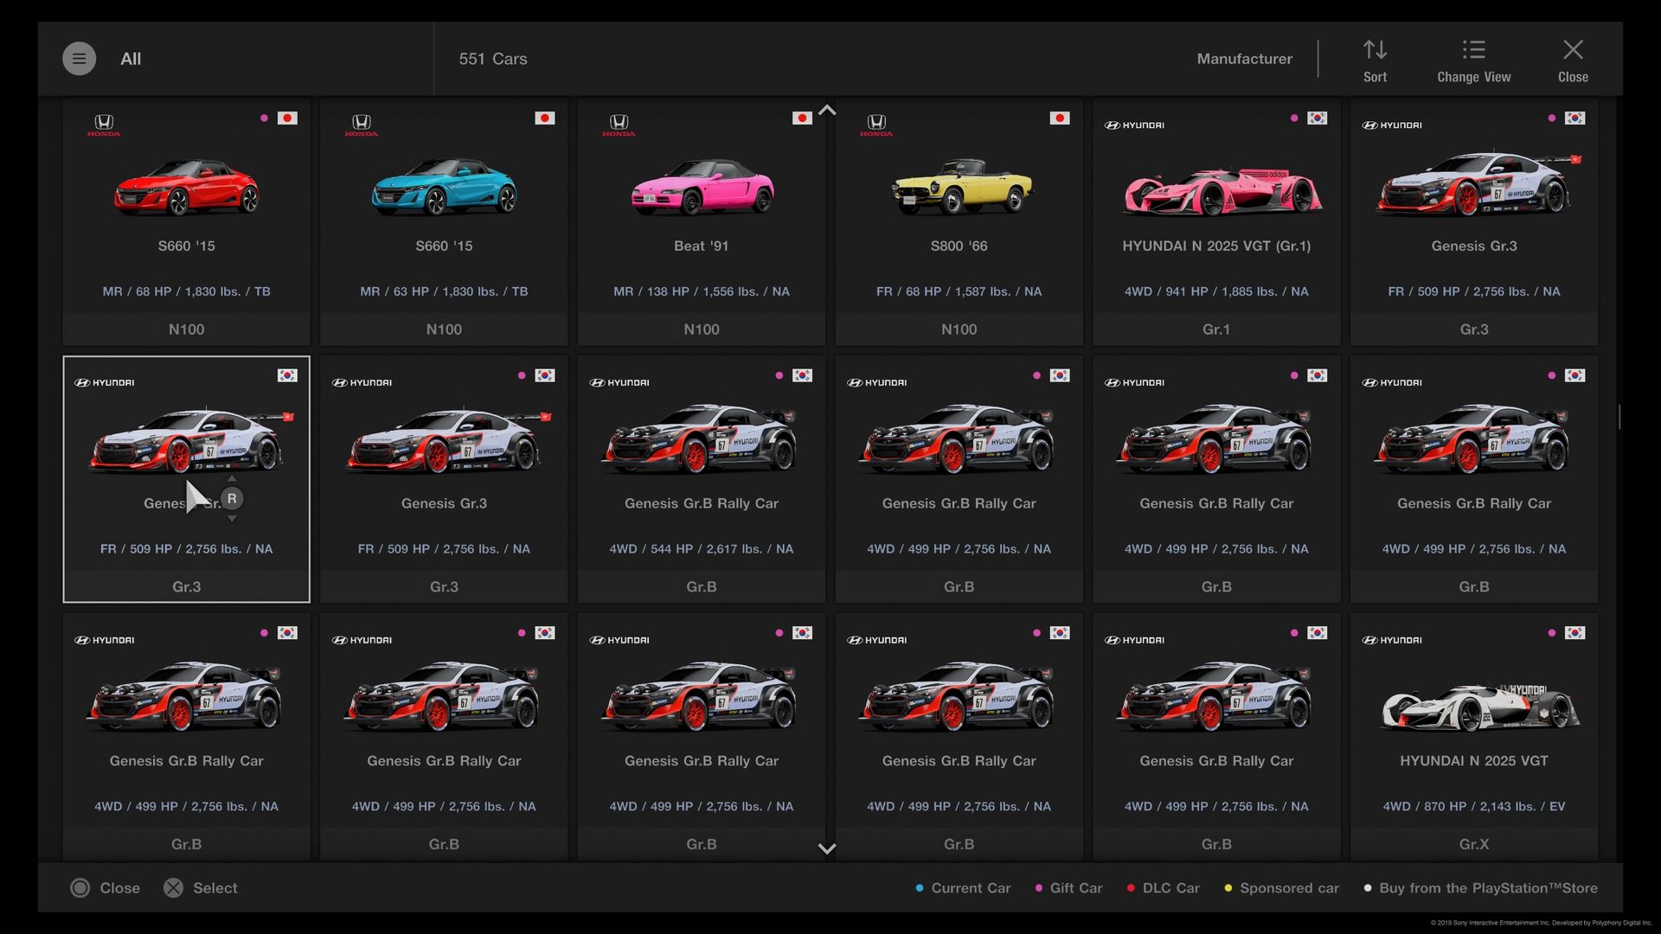Click the Manufacturer sort label

1244,59
